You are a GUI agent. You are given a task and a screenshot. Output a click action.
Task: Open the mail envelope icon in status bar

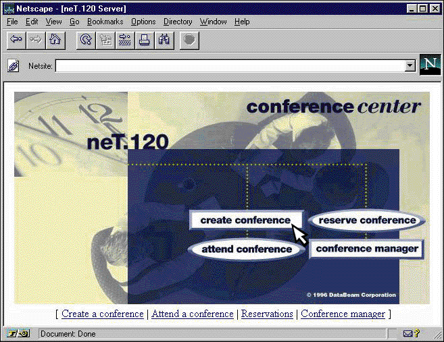coord(408,334)
